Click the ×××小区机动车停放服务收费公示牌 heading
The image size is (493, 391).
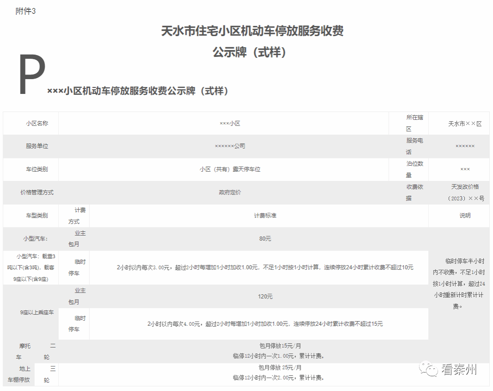[138, 91]
